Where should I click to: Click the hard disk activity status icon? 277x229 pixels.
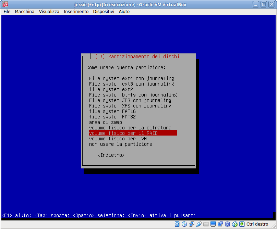177,224
